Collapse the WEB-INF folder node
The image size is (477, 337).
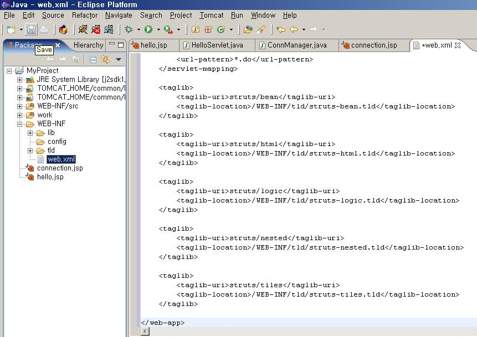click(x=20, y=124)
